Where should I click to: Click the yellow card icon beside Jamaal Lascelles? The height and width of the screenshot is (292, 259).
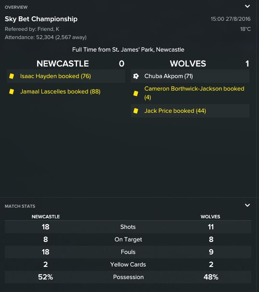tap(12, 92)
